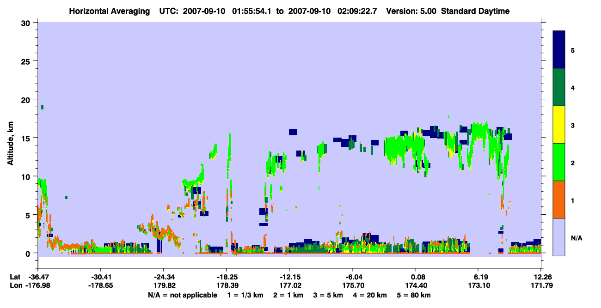The height and width of the screenshot is (308, 601).
Task: Click the bright green colorbar segment labeled 2
Action: (x=559, y=162)
